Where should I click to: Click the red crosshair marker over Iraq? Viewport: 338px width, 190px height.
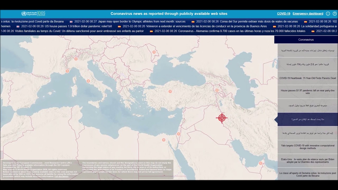tap(222, 118)
